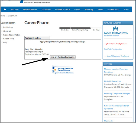Select the Package Selection tab
The image size is (136, 123).
coord(37,38)
